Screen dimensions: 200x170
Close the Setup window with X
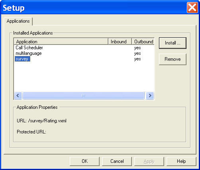coord(192,8)
